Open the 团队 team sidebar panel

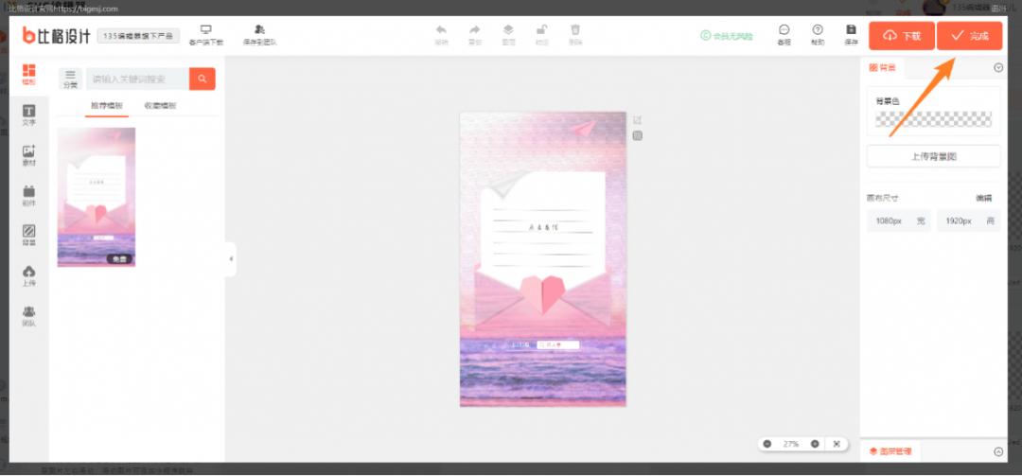click(x=28, y=316)
